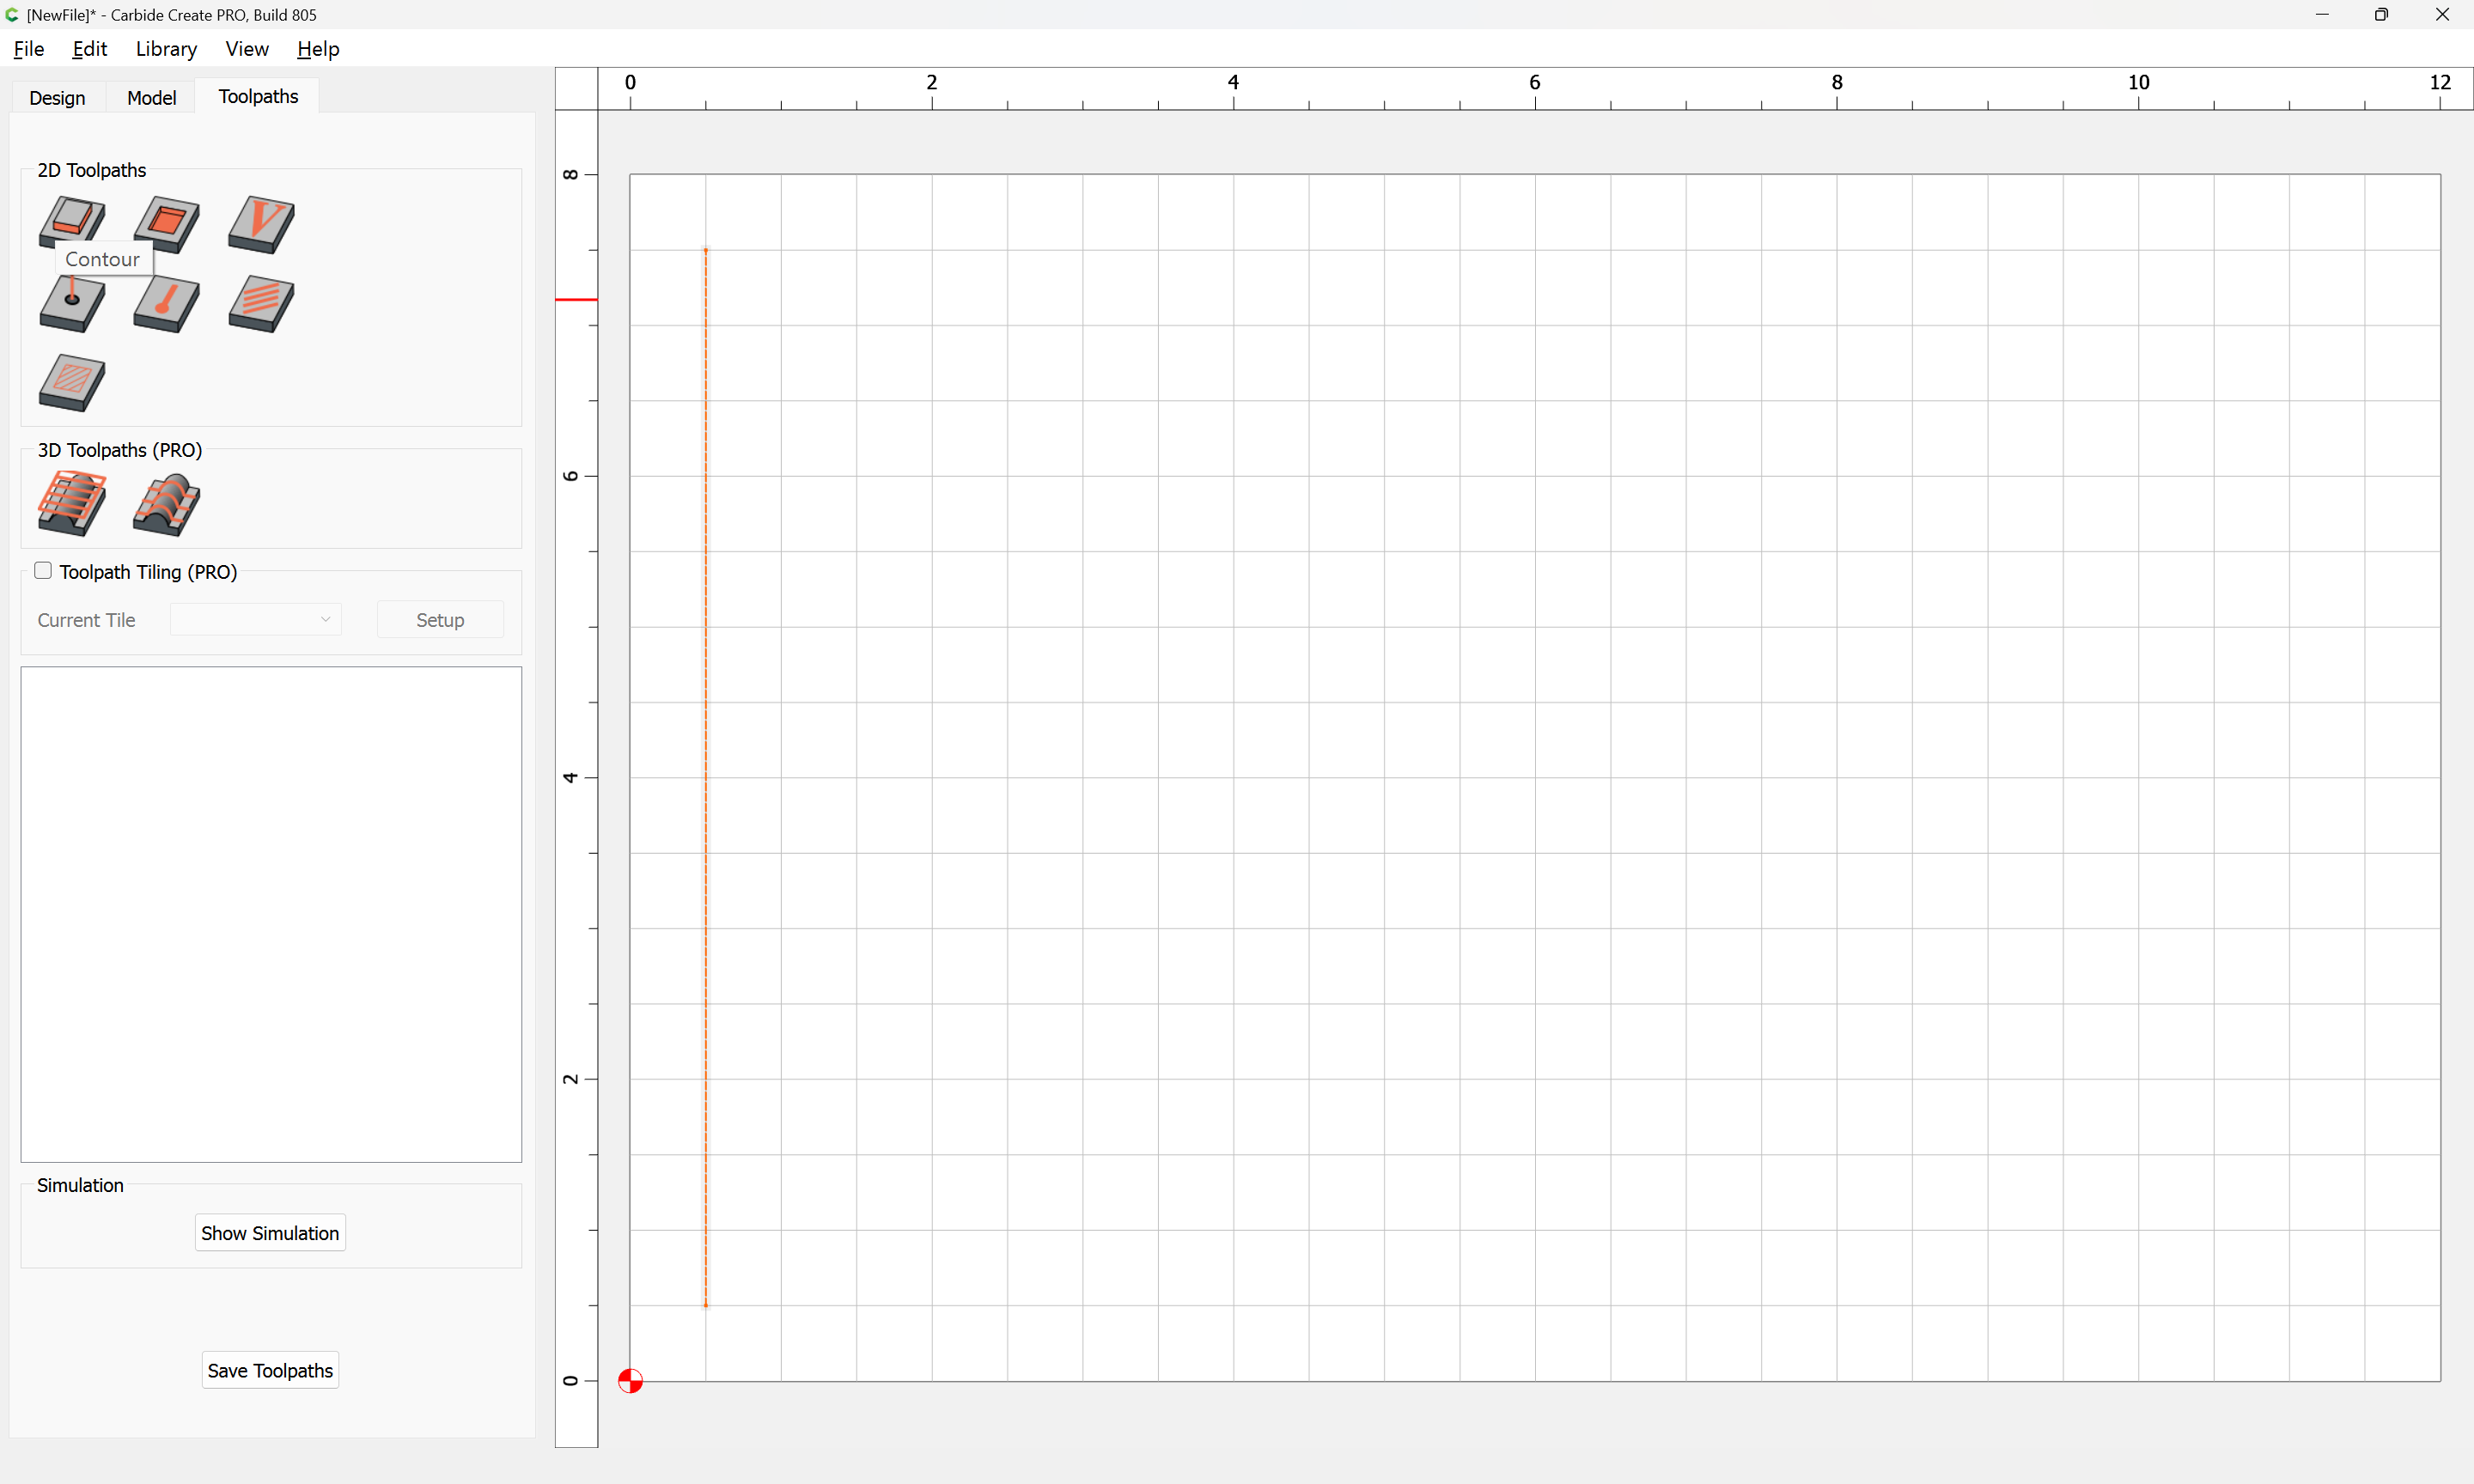
Task: Select the 3D Rough toolpath icon
Action: (72, 503)
